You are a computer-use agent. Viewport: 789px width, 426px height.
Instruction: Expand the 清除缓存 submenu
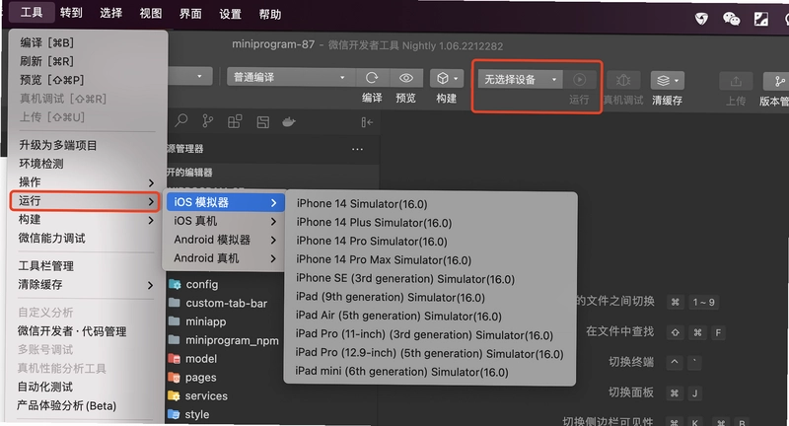[86, 285]
